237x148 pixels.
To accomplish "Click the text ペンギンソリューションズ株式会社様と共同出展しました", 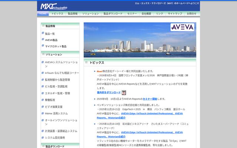I will [128, 105].
